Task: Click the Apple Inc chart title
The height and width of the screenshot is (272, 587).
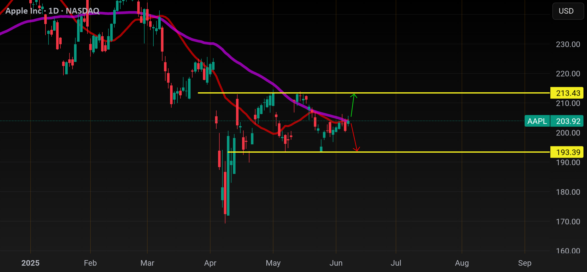Action: tap(52, 11)
